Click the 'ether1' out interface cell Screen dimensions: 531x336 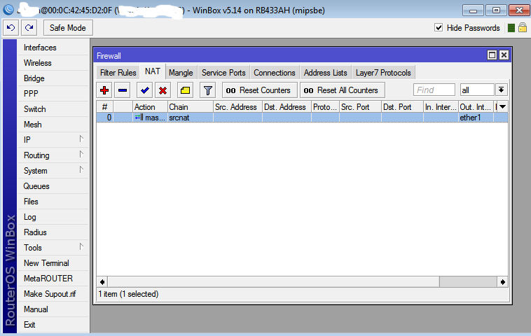coord(476,118)
